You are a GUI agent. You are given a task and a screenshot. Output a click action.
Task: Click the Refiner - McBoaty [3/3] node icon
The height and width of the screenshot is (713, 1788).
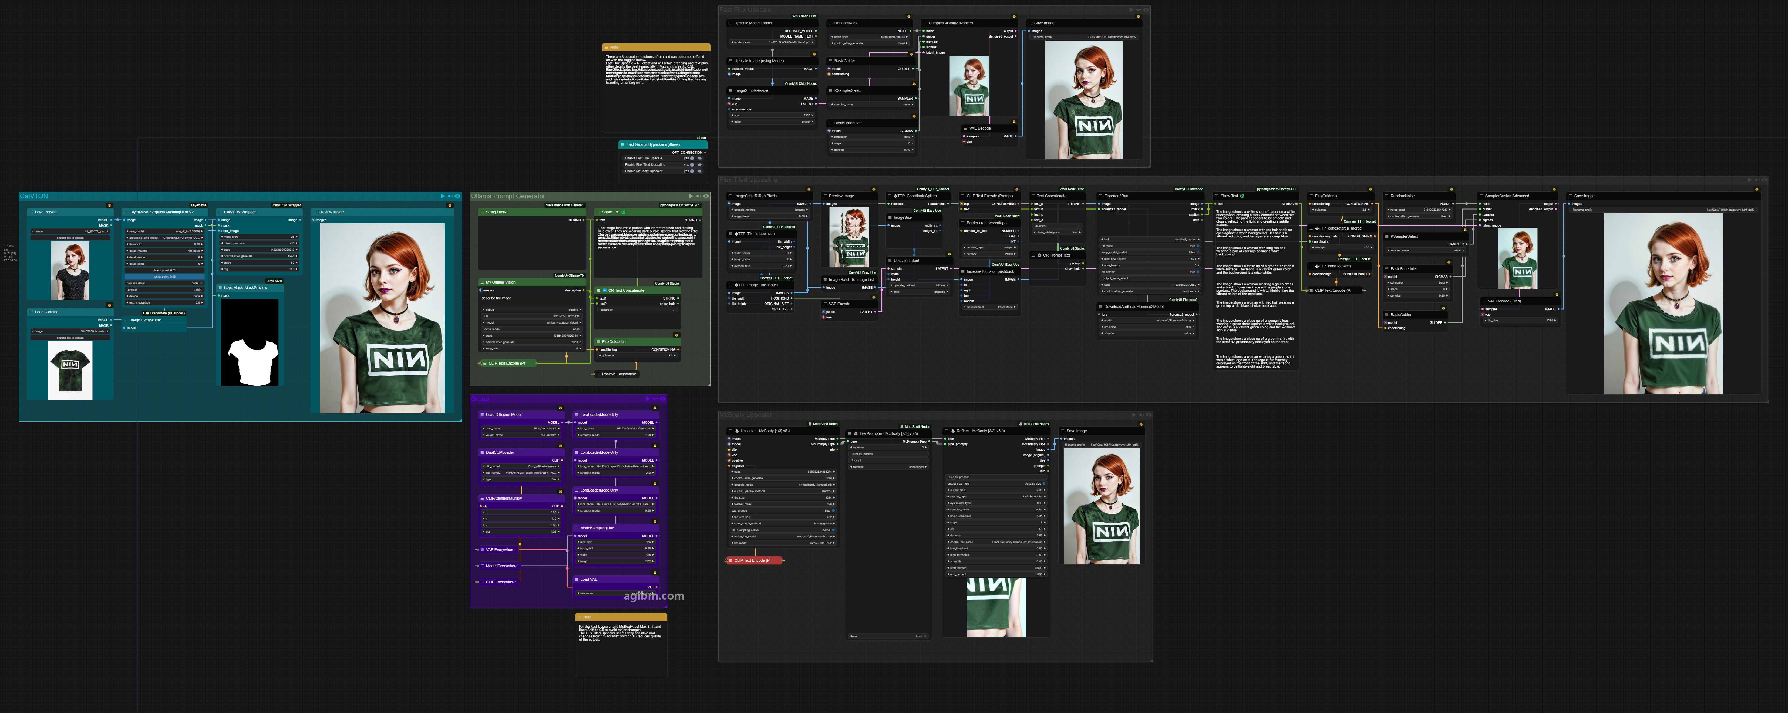point(953,431)
